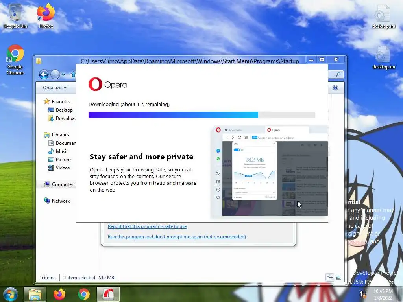
Task: Click the '6 items' status bar text
Action: click(x=48, y=278)
